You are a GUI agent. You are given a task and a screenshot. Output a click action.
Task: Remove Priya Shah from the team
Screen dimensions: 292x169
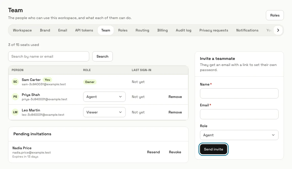coord(175,97)
